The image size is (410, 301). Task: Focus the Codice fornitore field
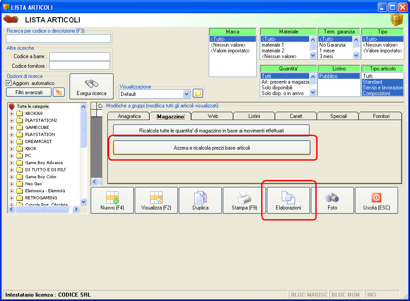(80, 65)
